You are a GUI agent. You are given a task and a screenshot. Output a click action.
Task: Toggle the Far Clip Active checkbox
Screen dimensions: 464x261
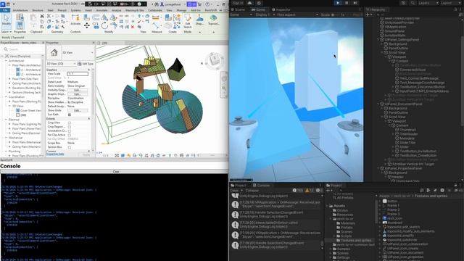pyautogui.click(x=70, y=135)
